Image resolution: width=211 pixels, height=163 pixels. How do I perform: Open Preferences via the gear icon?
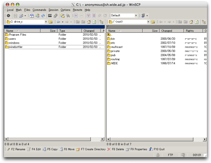(8, 16)
